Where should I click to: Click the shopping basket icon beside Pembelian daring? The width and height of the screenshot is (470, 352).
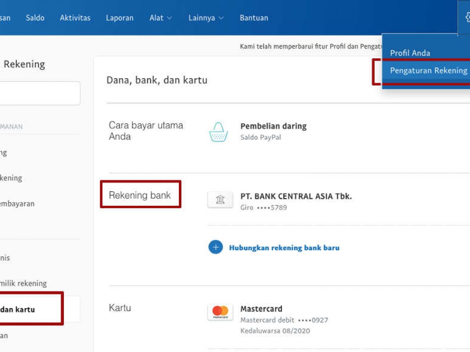click(x=219, y=132)
